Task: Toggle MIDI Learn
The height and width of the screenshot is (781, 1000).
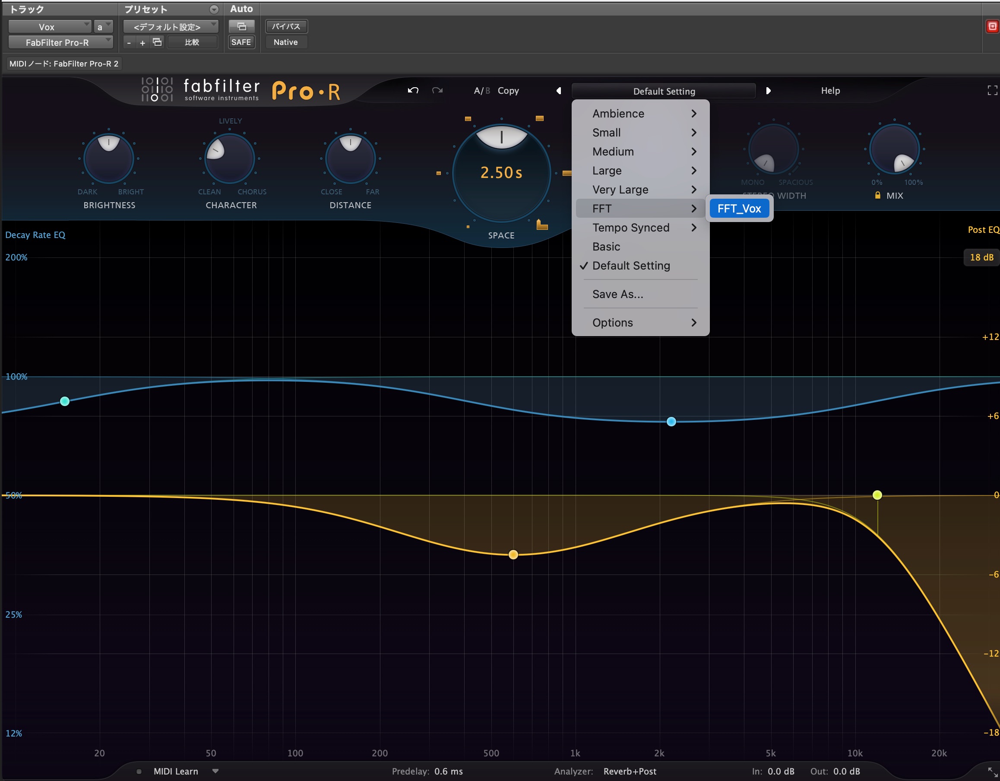Action: click(176, 771)
